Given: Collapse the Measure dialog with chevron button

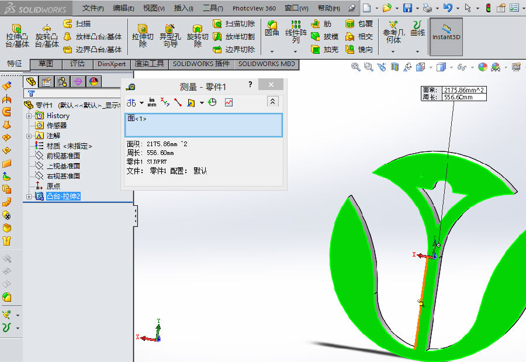Looking at the screenshot, I should click(273, 102).
